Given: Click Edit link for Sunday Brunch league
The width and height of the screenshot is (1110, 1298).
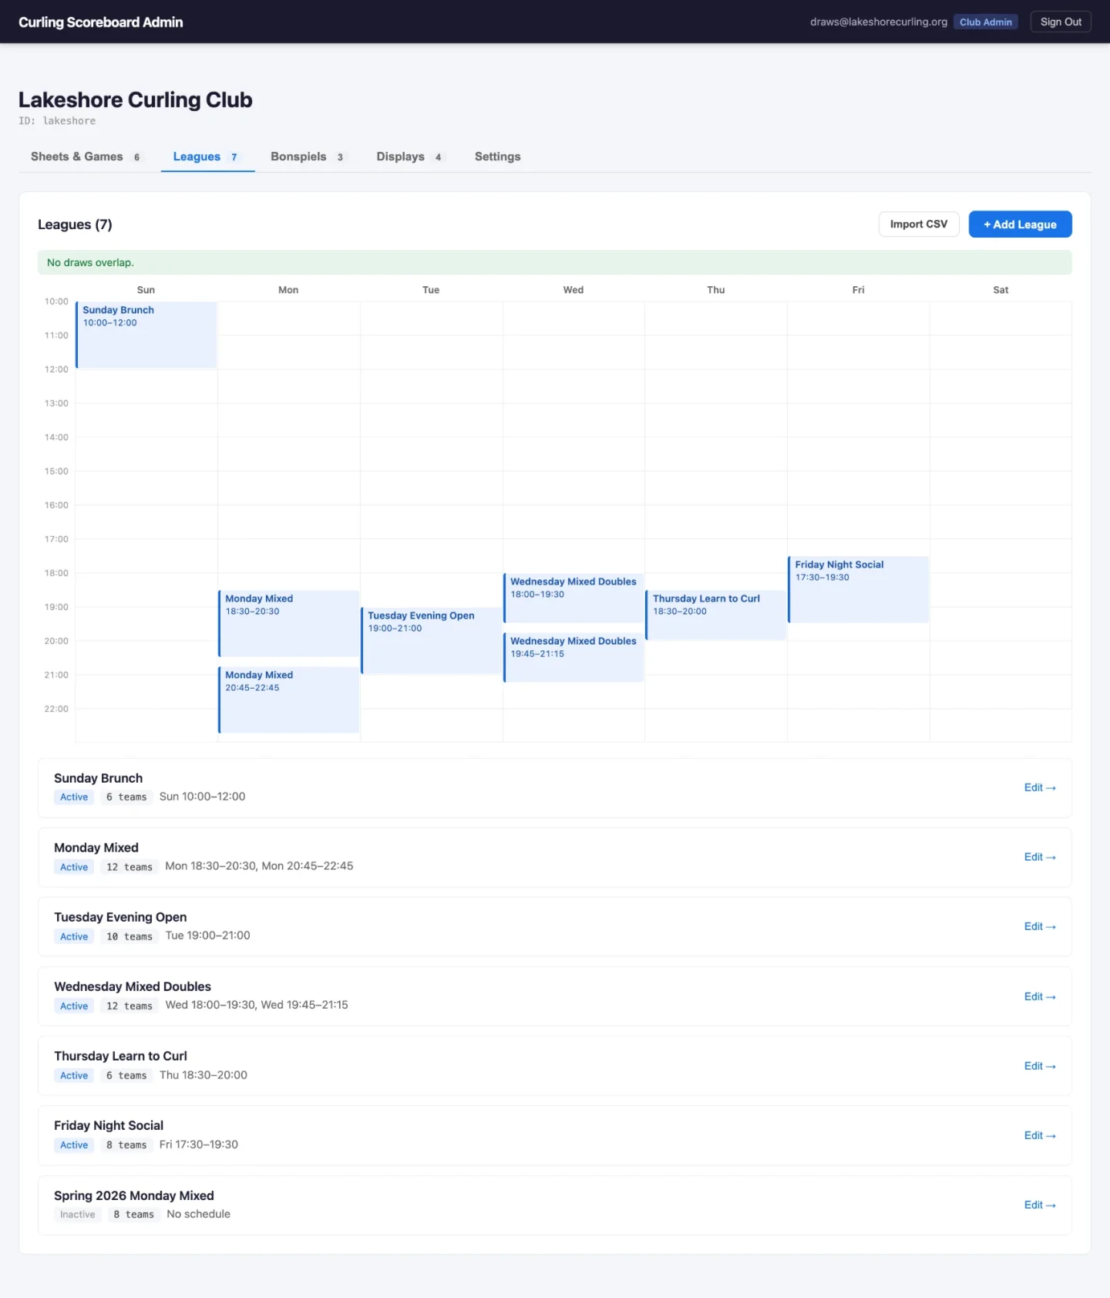Looking at the screenshot, I should pos(1040,787).
